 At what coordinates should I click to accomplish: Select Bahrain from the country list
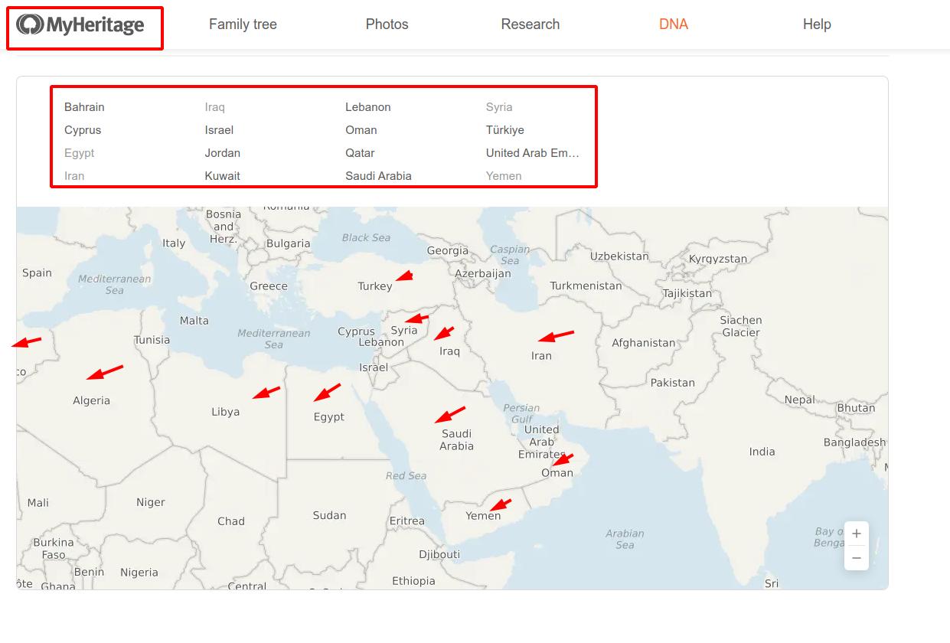coord(84,107)
